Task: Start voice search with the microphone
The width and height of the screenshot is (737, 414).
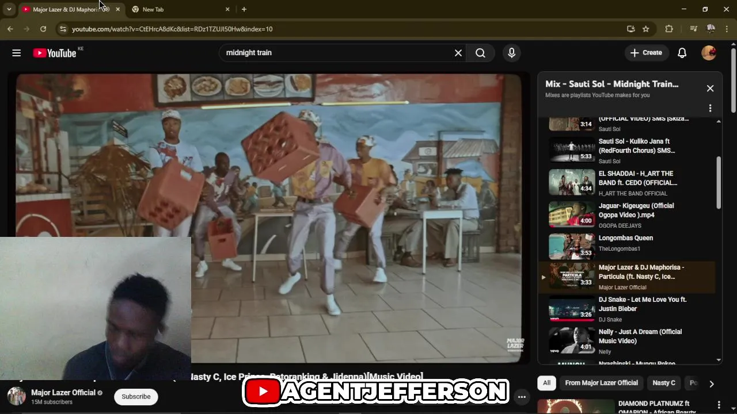Action: point(511,53)
